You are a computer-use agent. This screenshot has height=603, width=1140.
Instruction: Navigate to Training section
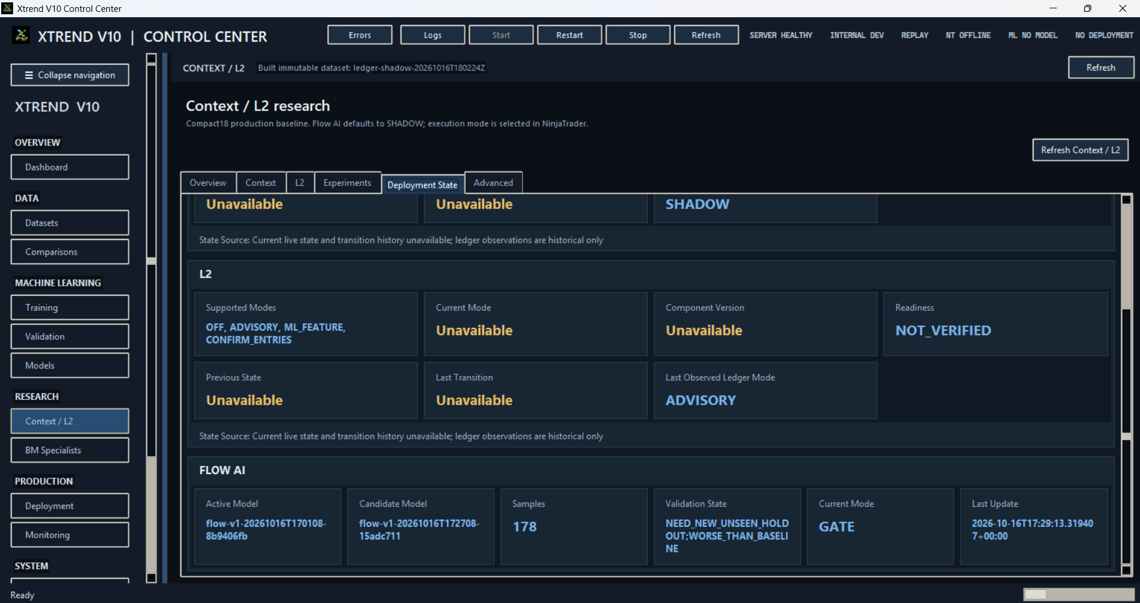[70, 308]
